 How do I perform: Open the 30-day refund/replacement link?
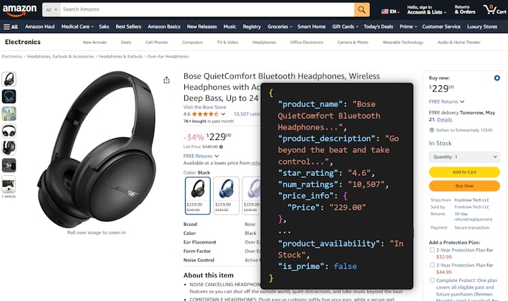473,216
